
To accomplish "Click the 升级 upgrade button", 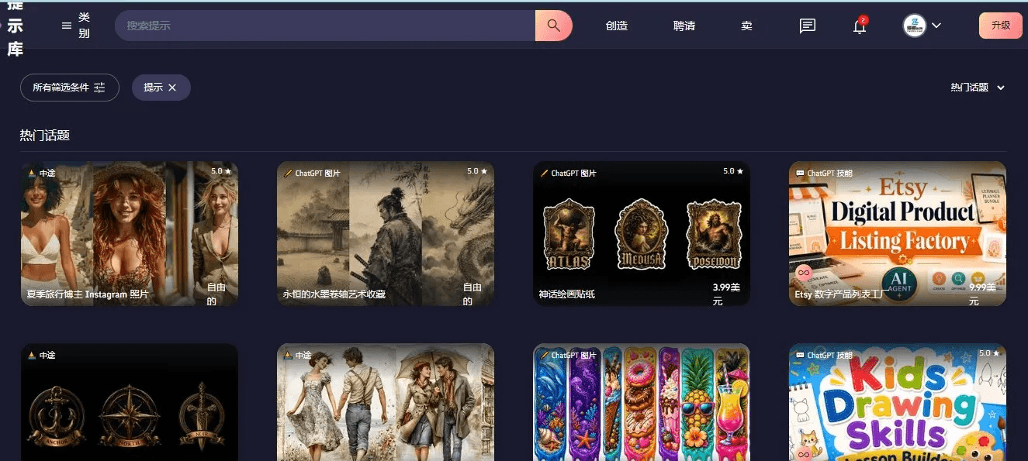I will [x=1001, y=26].
